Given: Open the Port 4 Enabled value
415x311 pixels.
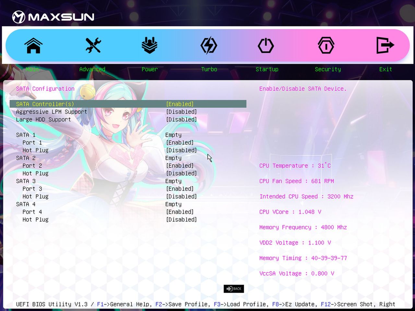Looking at the screenshot, I should click(180, 212).
